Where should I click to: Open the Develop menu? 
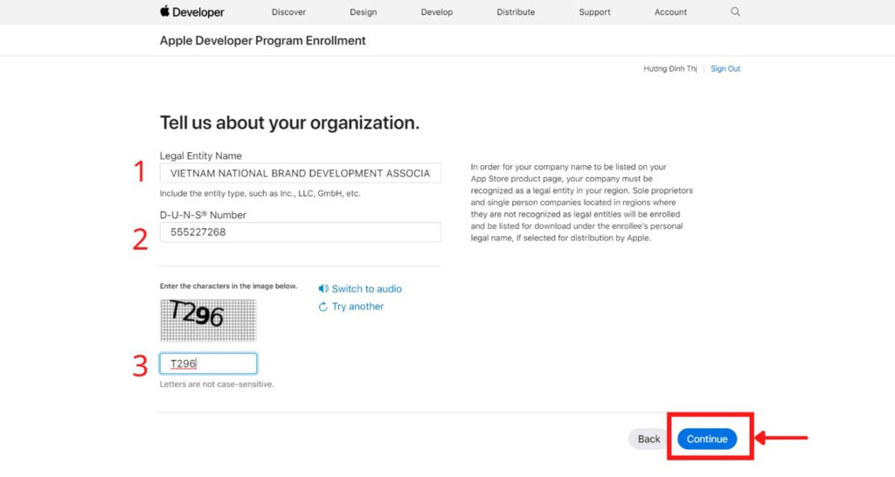point(437,12)
